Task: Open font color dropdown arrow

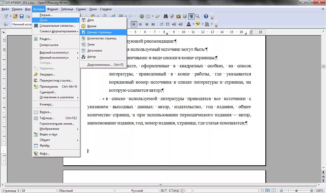Action: pyautogui.click(x=193, y=24)
